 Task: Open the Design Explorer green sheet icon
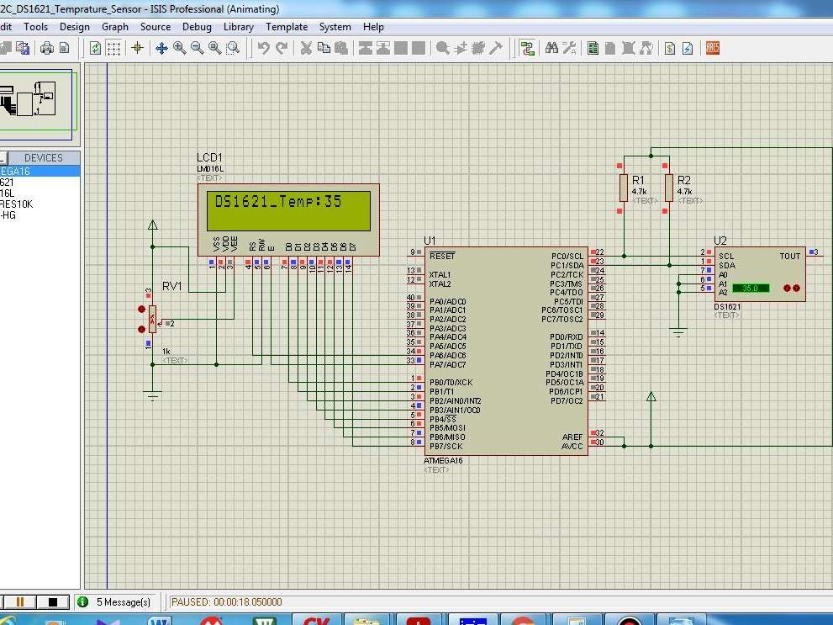tap(593, 48)
